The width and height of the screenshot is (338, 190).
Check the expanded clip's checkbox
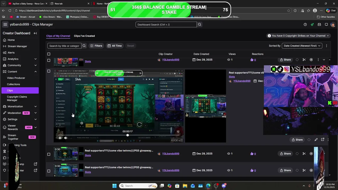pyautogui.click(x=49, y=71)
